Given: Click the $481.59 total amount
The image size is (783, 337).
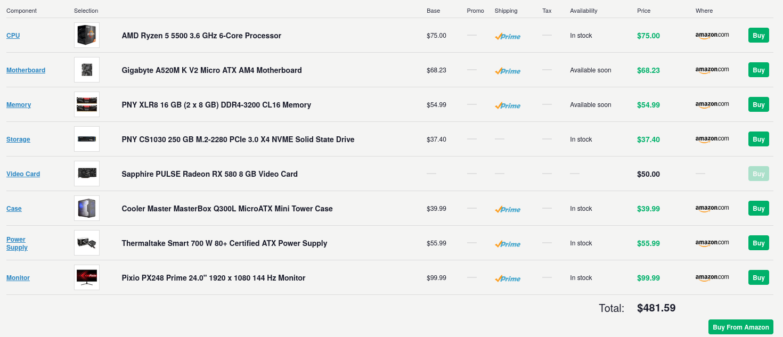Looking at the screenshot, I should 656,308.
